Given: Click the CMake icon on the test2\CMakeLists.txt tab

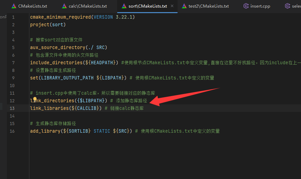Looking at the screenshot, I should [x=184, y=6].
